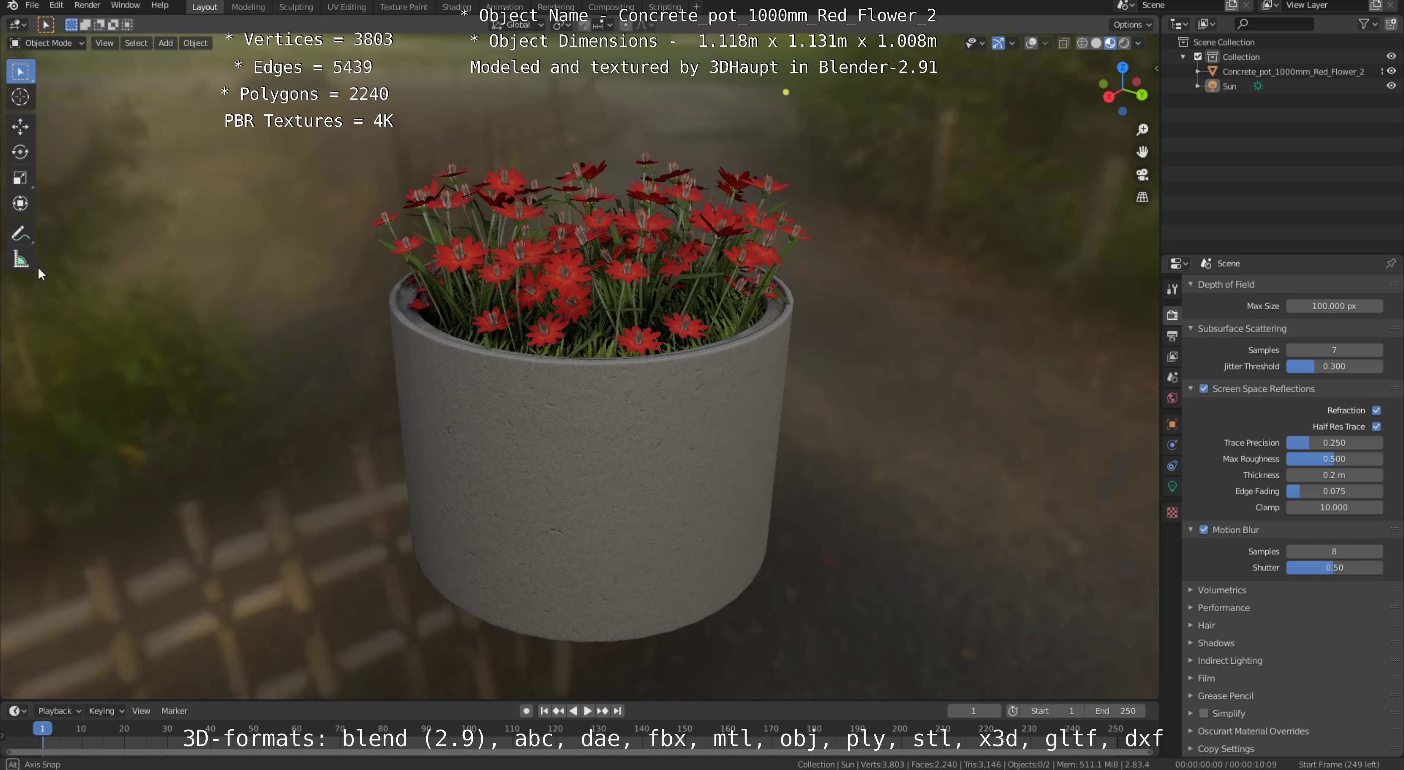Toggle the Refraction checkbox

coord(1376,410)
